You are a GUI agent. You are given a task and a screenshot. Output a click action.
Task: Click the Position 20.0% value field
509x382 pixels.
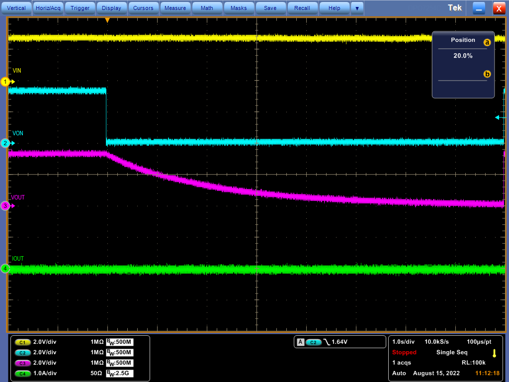click(463, 56)
